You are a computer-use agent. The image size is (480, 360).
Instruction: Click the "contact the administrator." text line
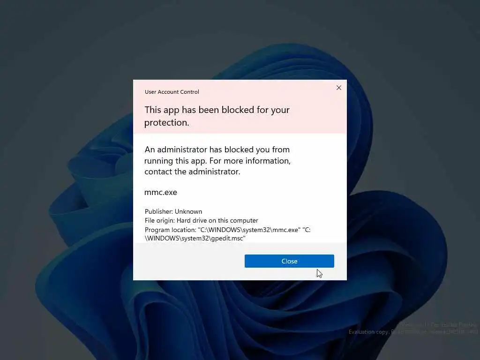(x=192, y=172)
